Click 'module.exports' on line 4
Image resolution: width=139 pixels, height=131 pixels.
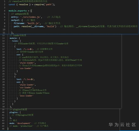pos(18,11)
